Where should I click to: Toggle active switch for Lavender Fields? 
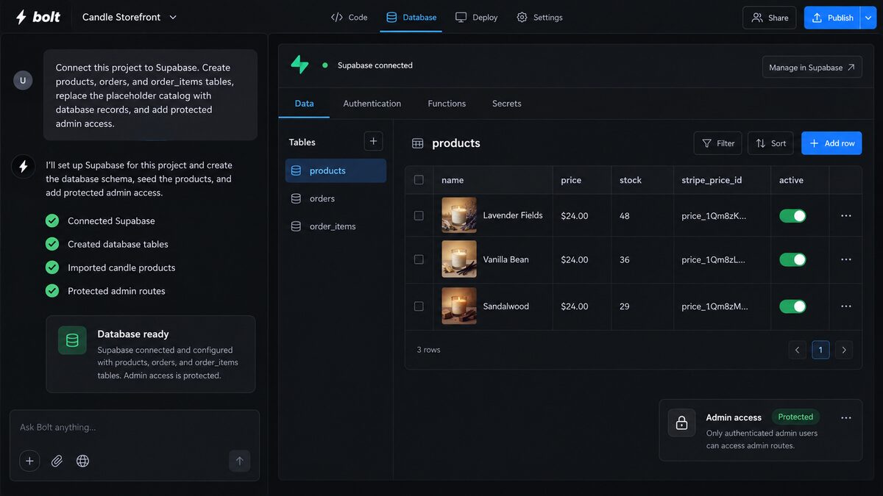[x=792, y=215]
